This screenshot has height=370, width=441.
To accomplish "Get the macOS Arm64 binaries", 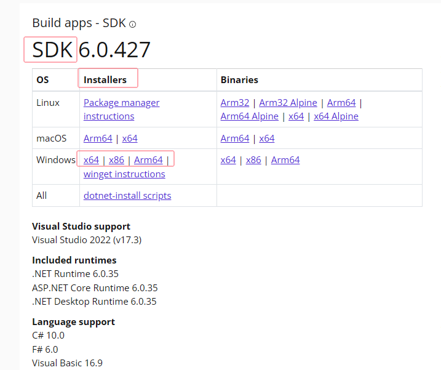I will (235, 139).
